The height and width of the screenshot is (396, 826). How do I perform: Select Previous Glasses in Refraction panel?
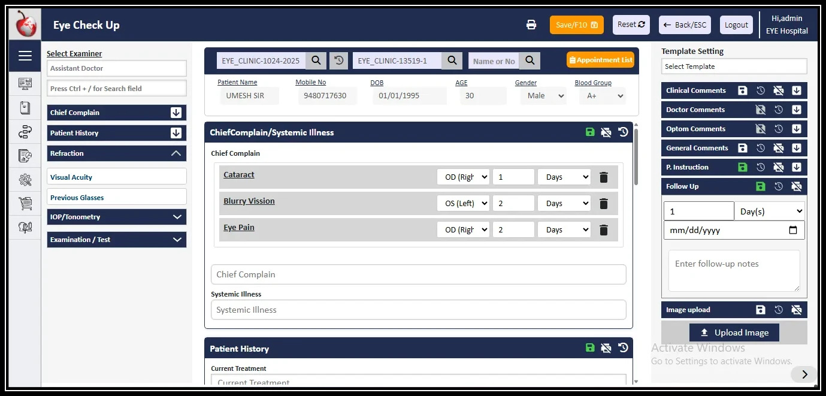[116, 197]
